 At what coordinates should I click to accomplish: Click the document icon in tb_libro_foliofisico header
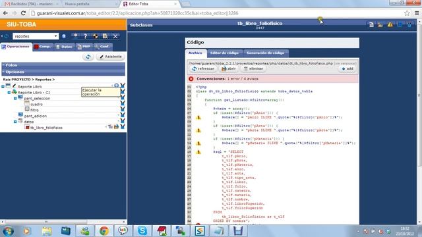point(371,25)
